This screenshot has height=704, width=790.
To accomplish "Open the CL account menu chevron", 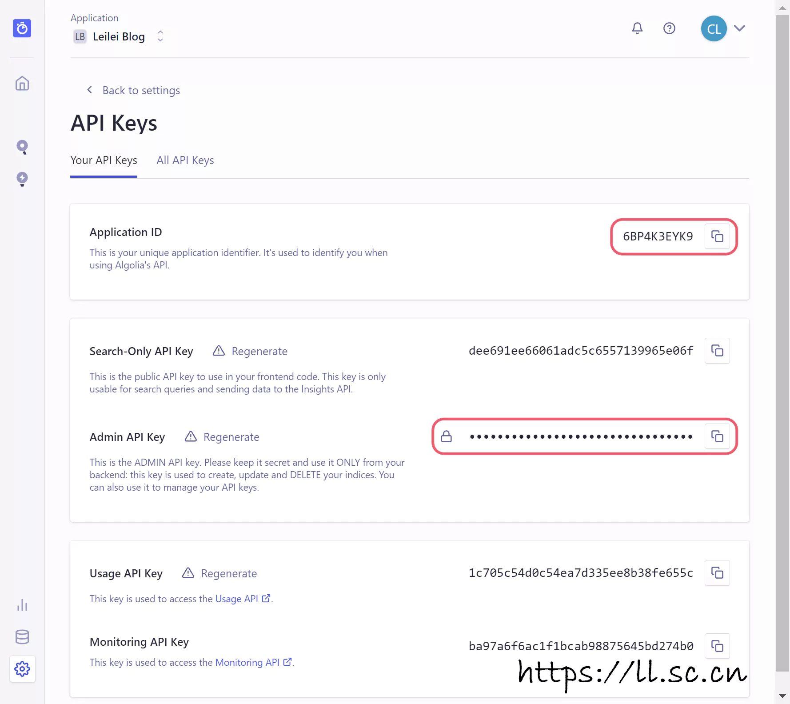I will click(739, 28).
